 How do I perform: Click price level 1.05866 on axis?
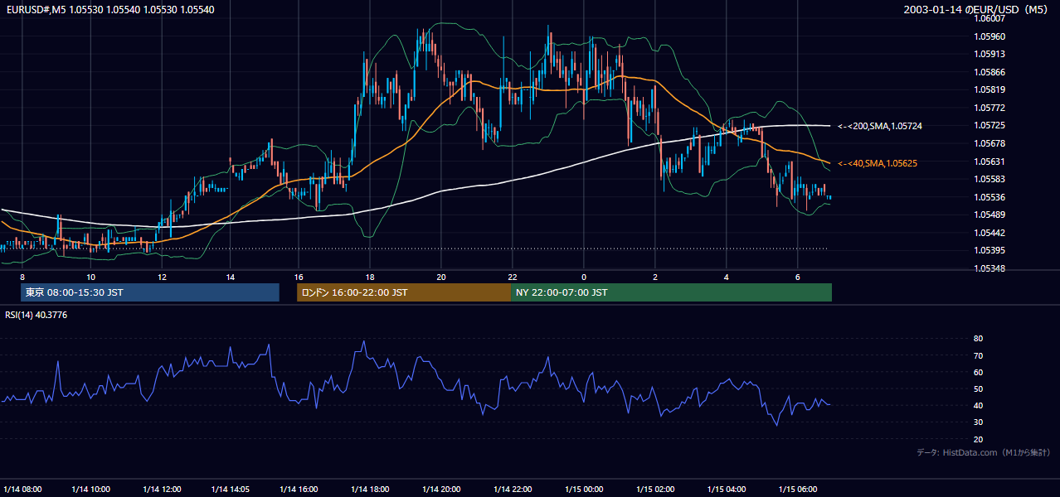click(x=990, y=72)
